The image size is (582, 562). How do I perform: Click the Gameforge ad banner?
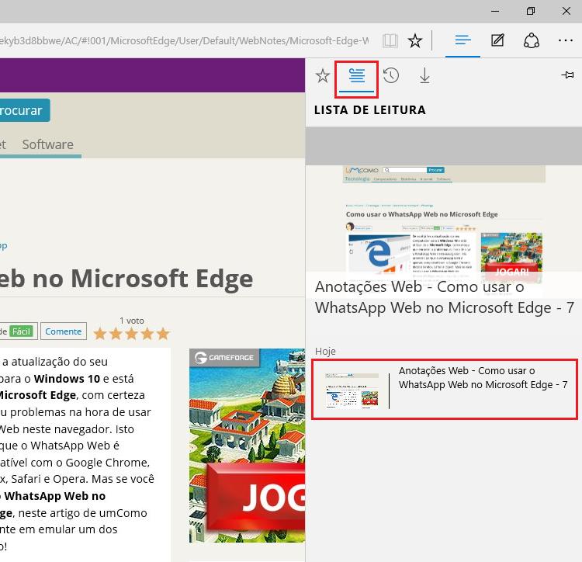[x=247, y=445]
